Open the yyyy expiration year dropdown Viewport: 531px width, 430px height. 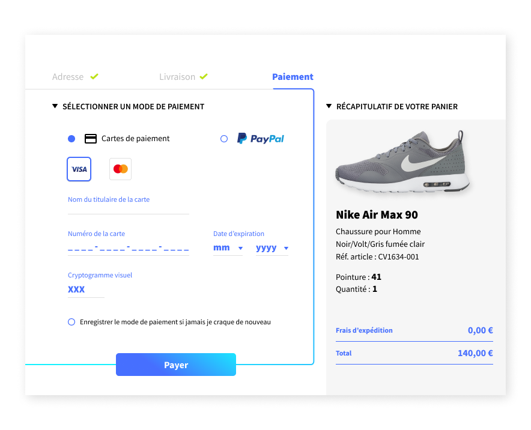point(272,247)
